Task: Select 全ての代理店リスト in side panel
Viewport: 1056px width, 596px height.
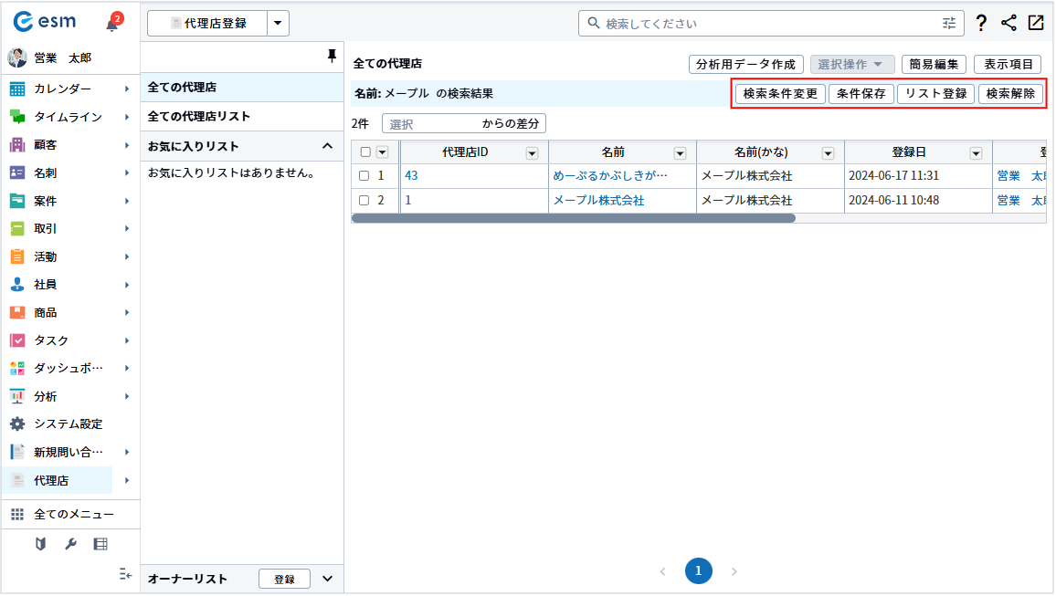Action: coord(199,117)
